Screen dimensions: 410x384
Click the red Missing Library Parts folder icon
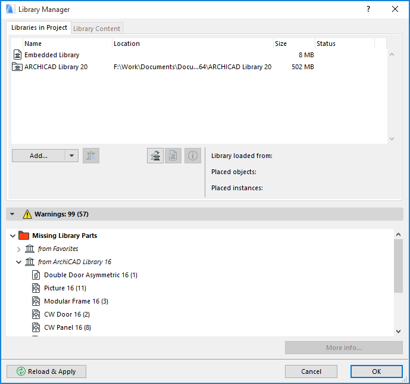point(24,235)
